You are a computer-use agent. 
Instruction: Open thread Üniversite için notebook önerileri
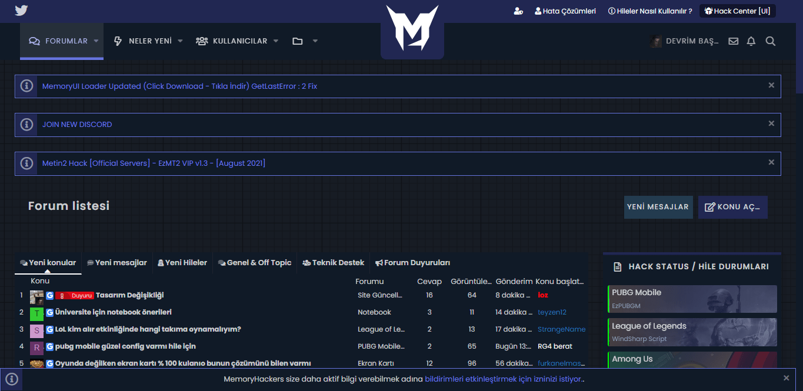(x=113, y=312)
